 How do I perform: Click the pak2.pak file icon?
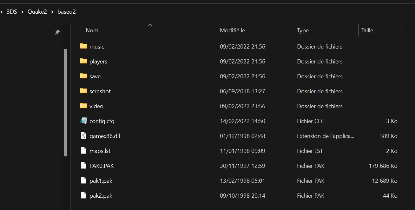(x=84, y=195)
